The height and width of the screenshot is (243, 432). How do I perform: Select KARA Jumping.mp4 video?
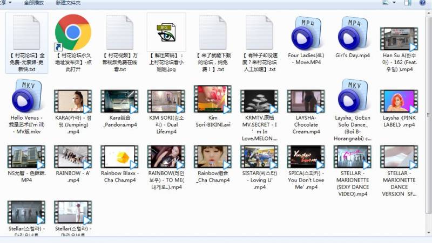[x=73, y=112]
